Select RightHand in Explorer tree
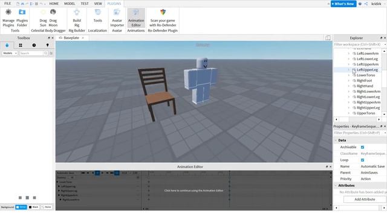The width and height of the screenshot is (387, 217). click(x=365, y=86)
